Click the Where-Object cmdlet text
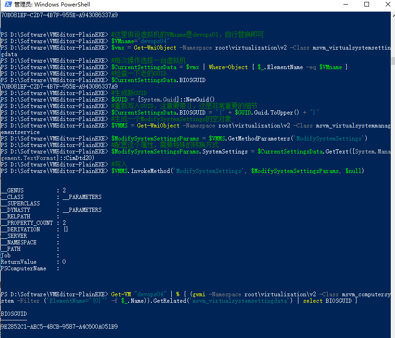This screenshot has height=338, width=395. click(x=228, y=67)
